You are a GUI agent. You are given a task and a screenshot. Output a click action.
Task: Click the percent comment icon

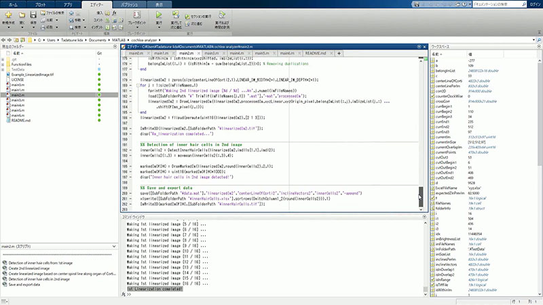107,20
